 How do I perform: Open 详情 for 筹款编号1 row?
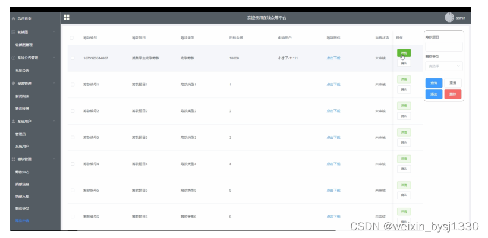pyautogui.click(x=404, y=80)
